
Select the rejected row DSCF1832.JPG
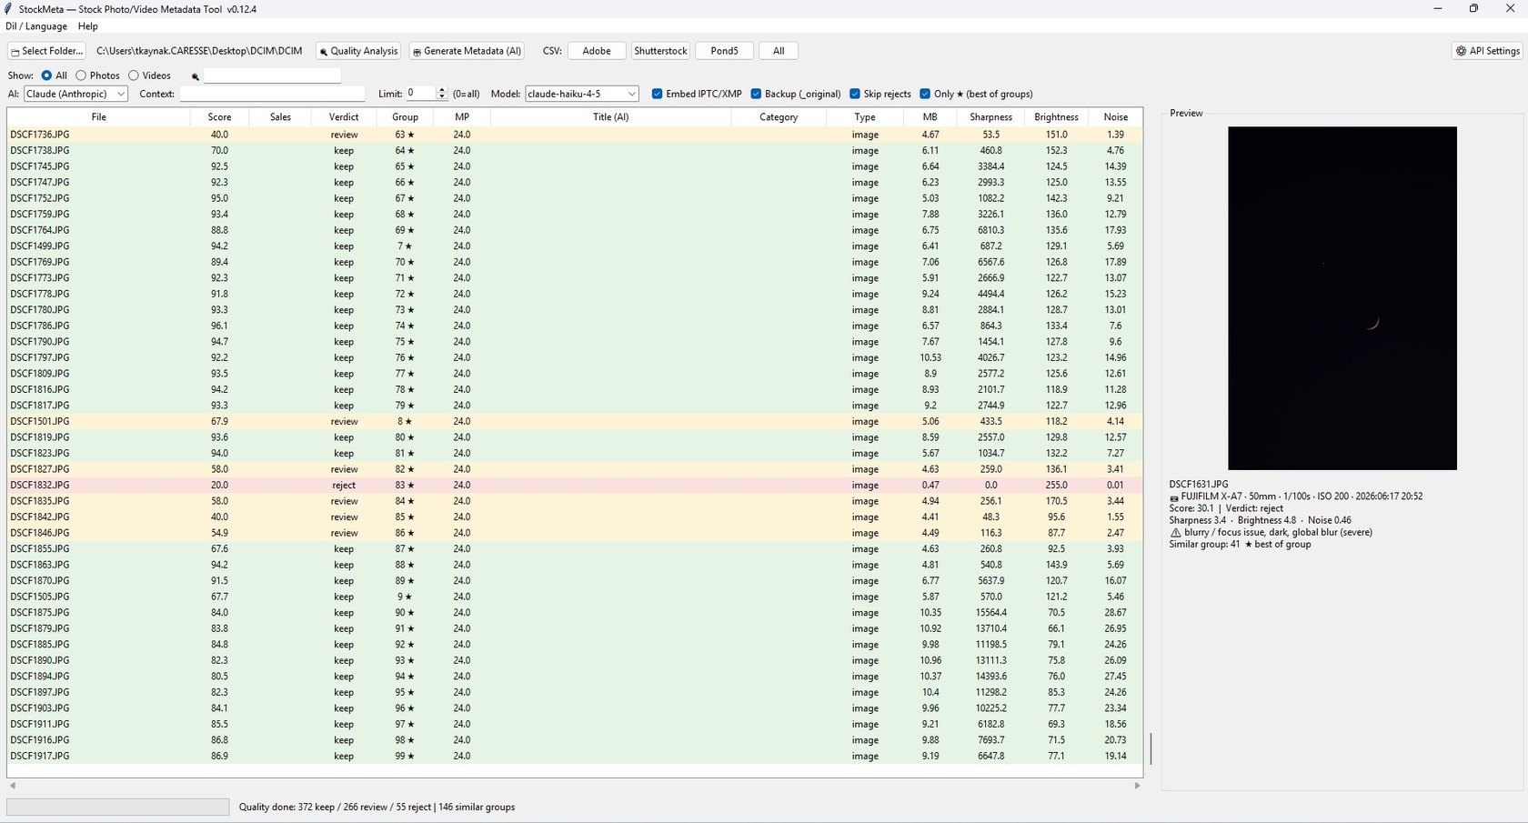point(575,486)
